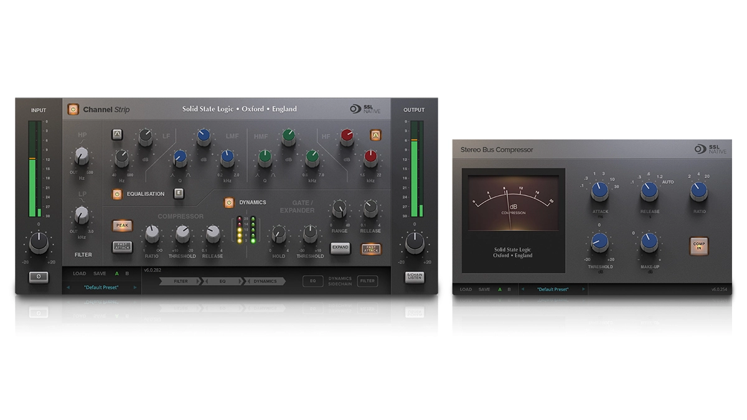Toggle the Channel Strip power icon

pyautogui.click(x=73, y=109)
